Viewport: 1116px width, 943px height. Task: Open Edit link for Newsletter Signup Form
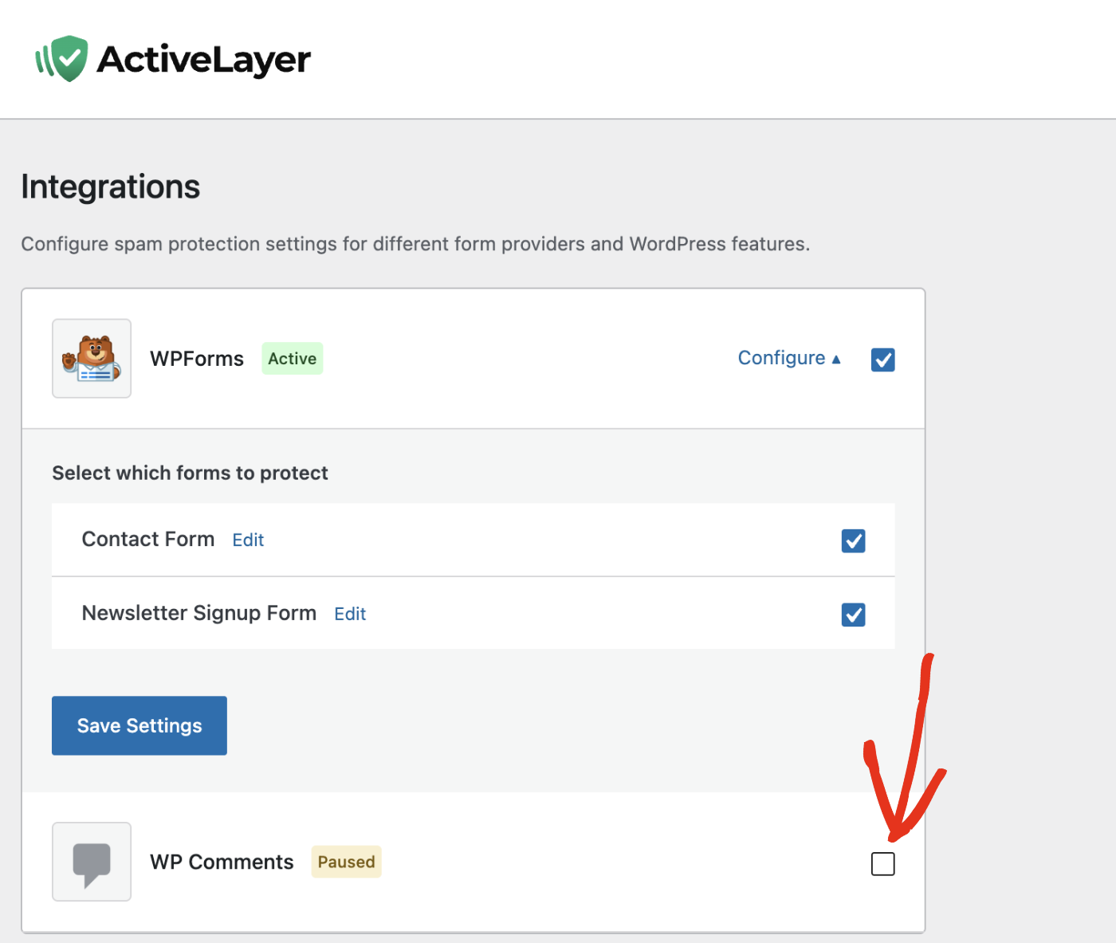point(350,614)
